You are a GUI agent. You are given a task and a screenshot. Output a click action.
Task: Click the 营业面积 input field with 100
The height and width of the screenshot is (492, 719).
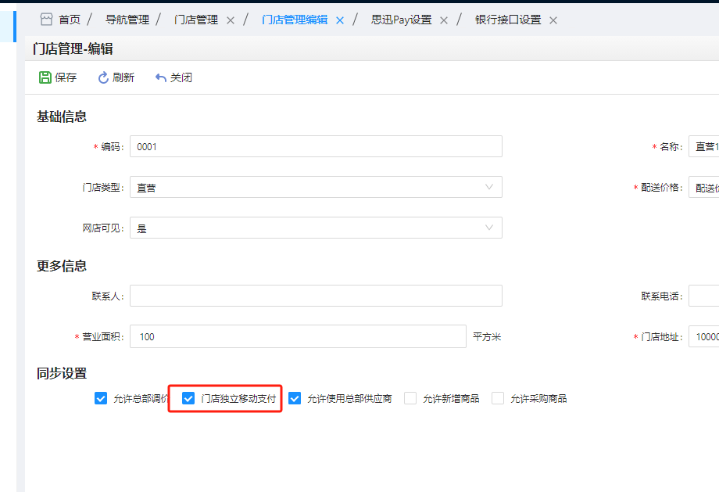tap(298, 336)
